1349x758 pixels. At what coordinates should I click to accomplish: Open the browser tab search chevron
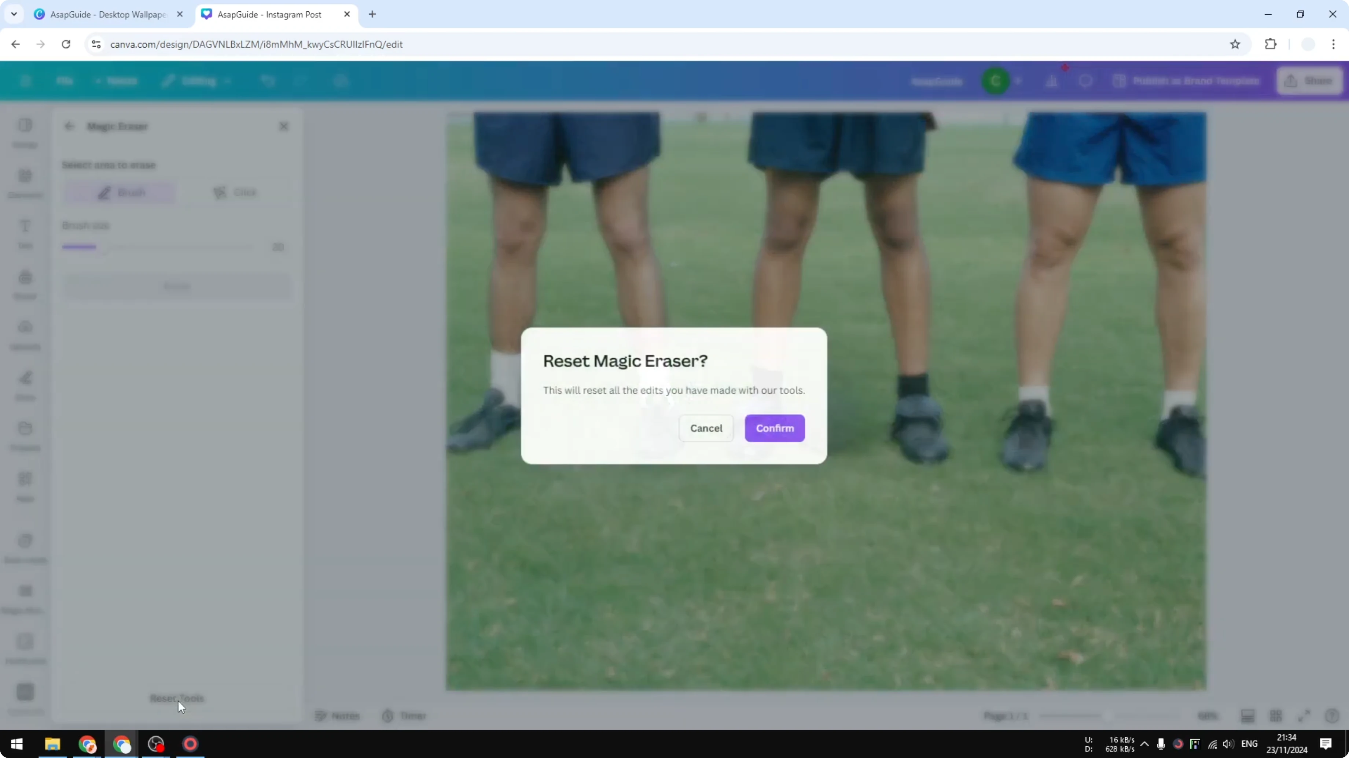pyautogui.click(x=14, y=14)
